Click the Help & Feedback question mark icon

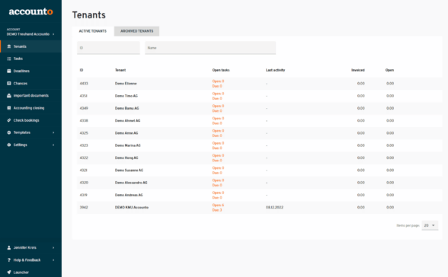coord(9,260)
